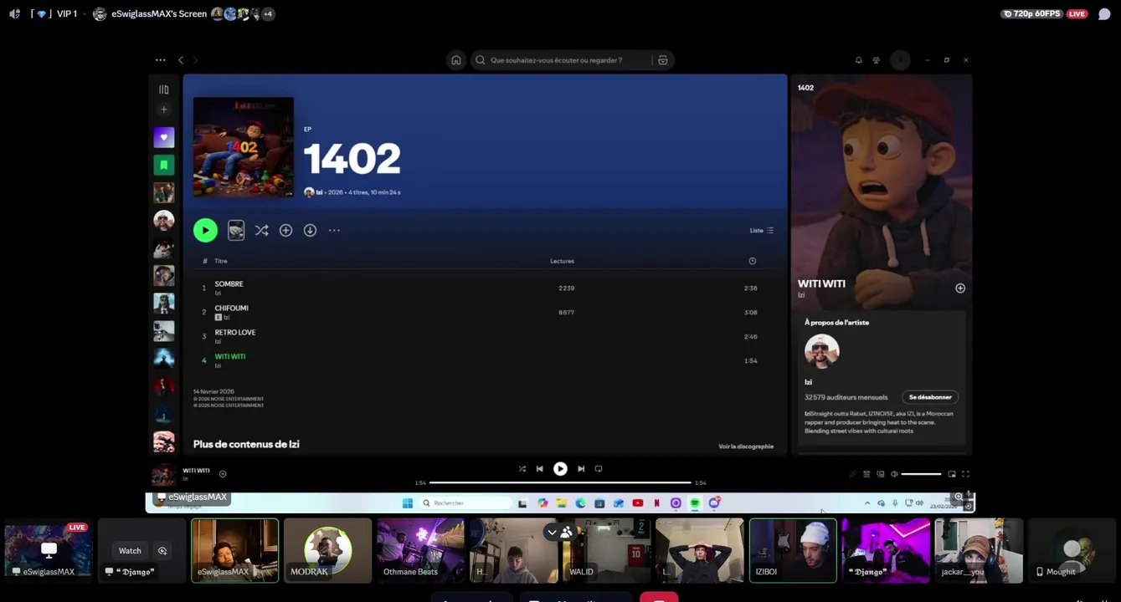Click the small album preview beside Play
The height and width of the screenshot is (602, 1121).
coord(236,230)
